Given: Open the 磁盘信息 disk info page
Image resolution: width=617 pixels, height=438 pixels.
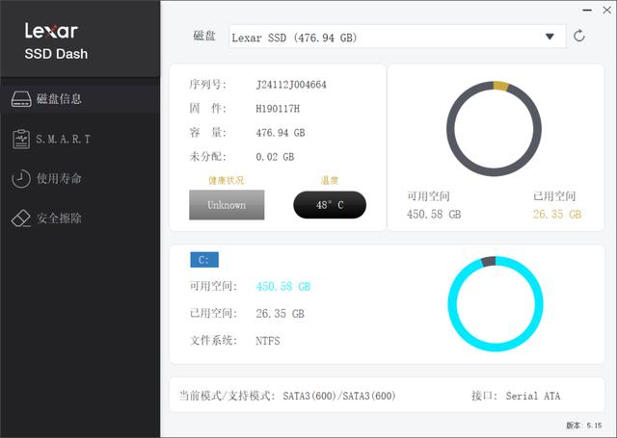Looking at the screenshot, I should tap(80, 98).
